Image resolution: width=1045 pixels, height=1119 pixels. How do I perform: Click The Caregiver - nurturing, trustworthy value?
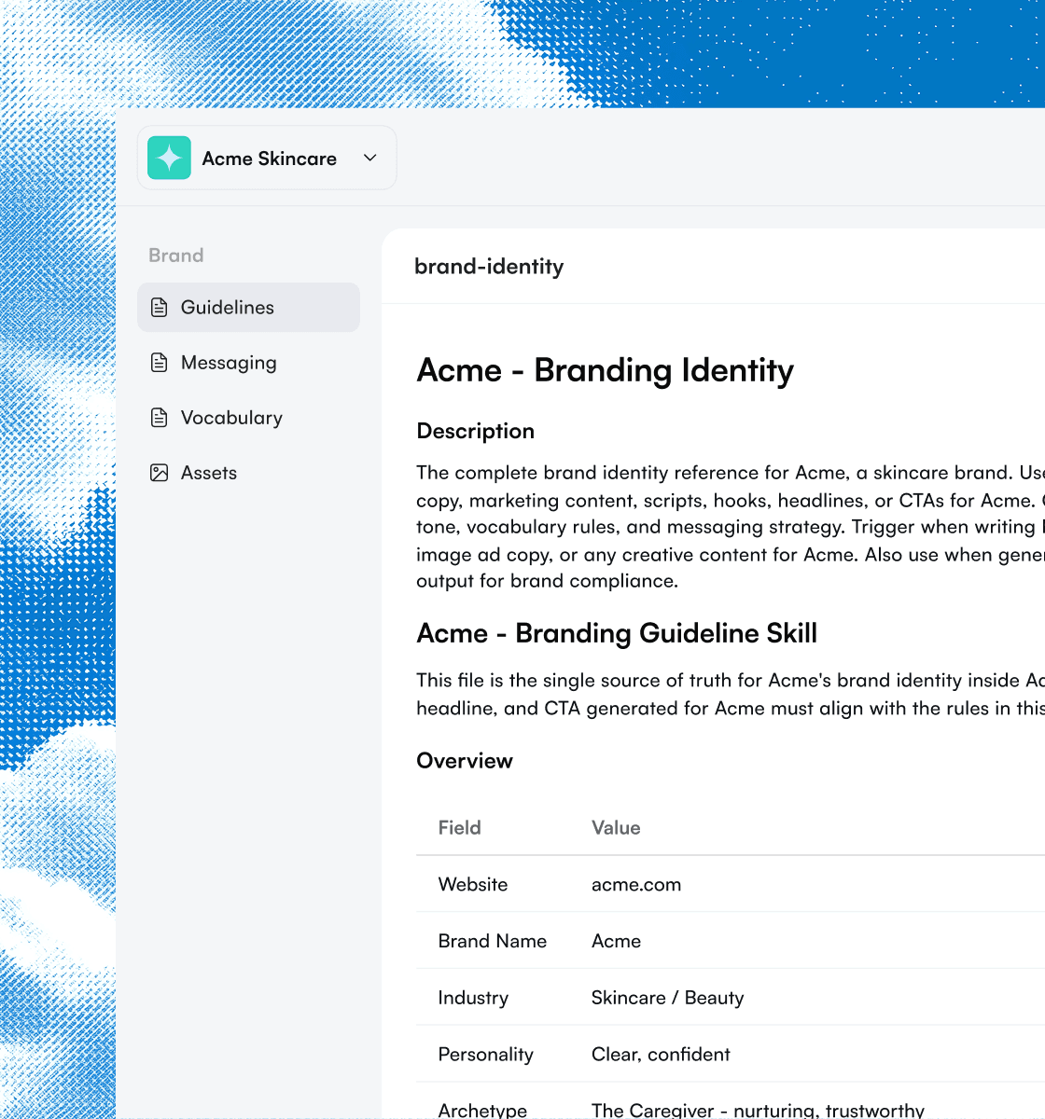[x=758, y=1109]
